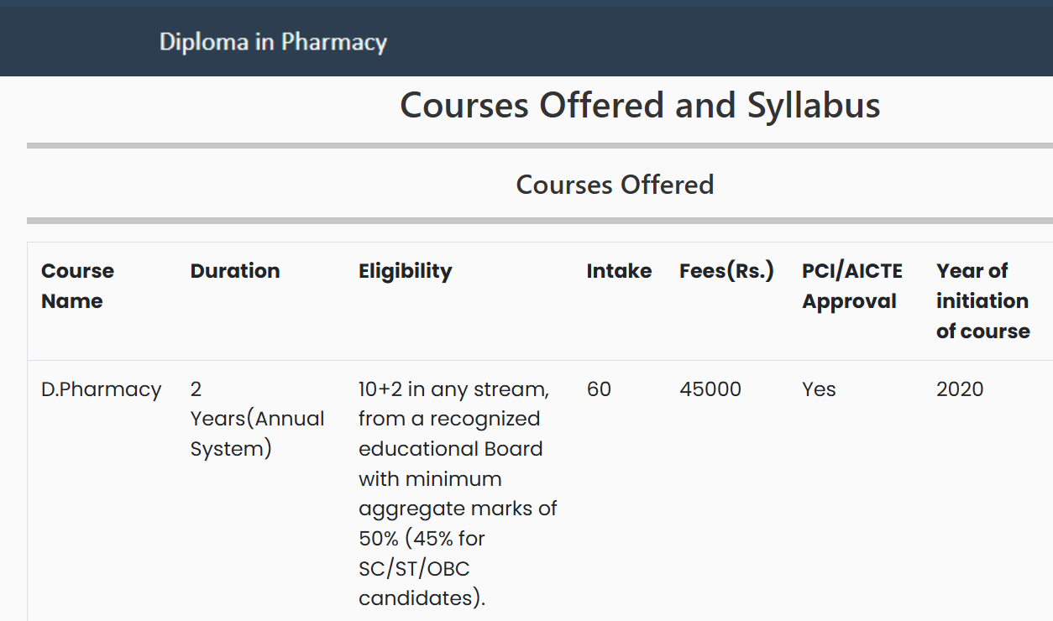The height and width of the screenshot is (621, 1053).
Task: Click the grey divider below Courses Offered
Action: (537, 221)
